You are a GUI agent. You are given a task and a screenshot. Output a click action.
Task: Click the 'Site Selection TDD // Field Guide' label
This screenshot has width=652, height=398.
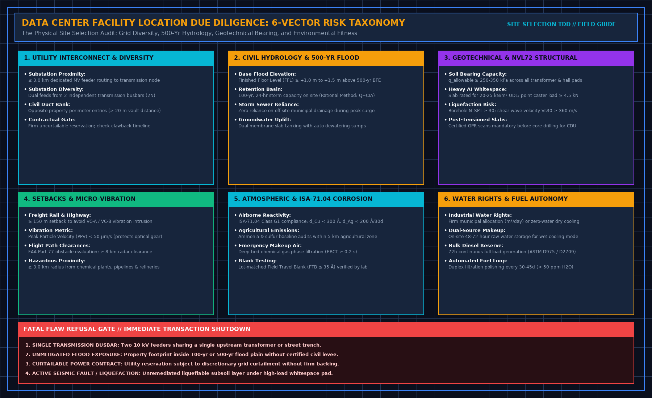pos(561,24)
